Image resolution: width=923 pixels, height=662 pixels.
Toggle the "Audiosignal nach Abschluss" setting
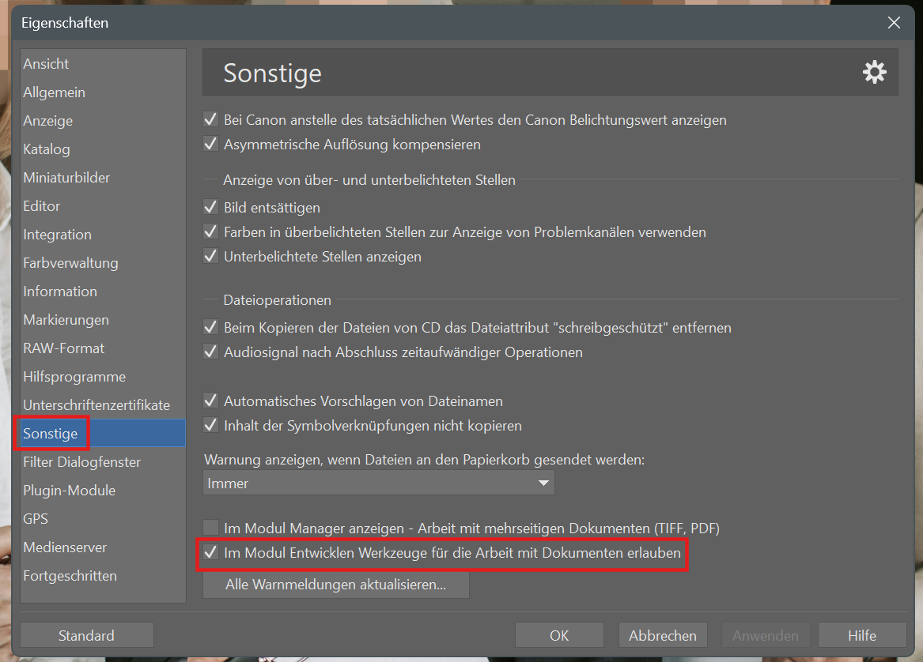pos(210,352)
